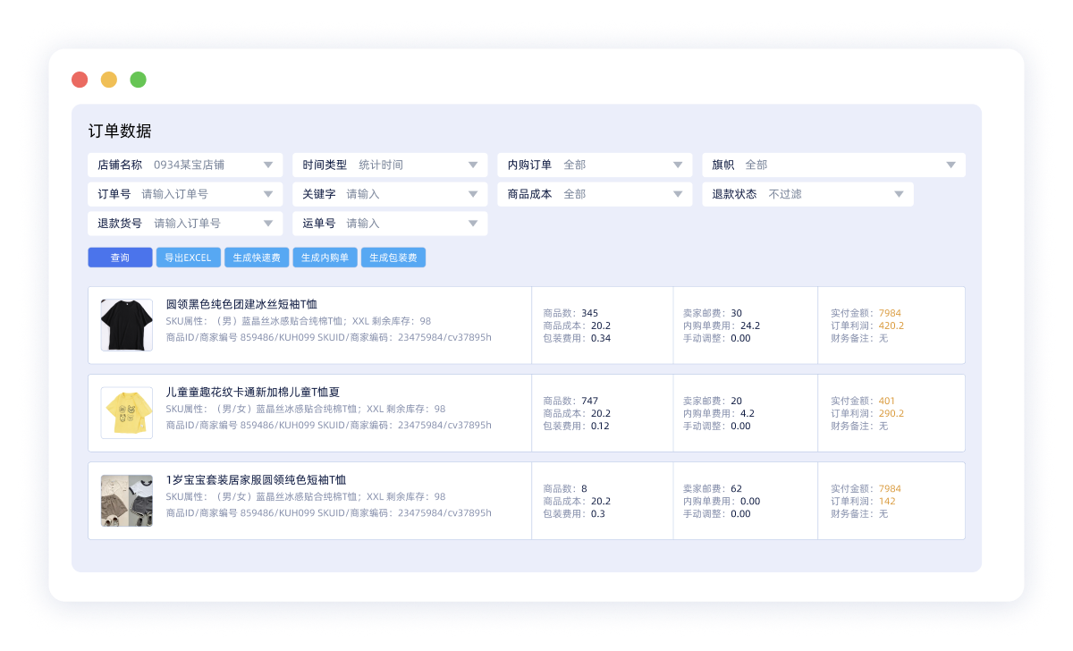Screen dimensions: 1073x651
Task: Click 商品数 value 747
Action: coord(590,401)
